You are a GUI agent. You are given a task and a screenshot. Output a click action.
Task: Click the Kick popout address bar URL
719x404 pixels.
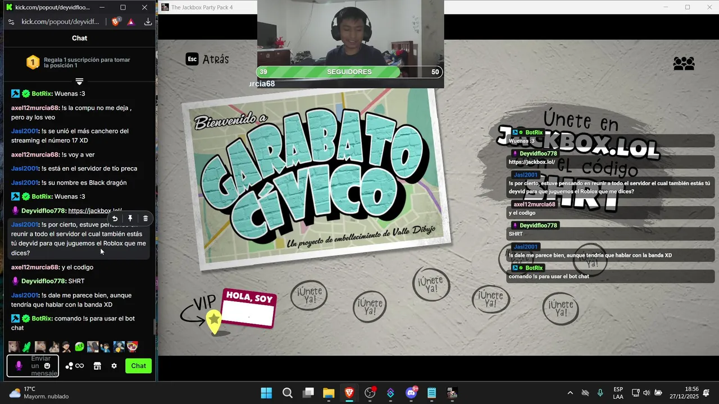pyautogui.click(x=60, y=22)
